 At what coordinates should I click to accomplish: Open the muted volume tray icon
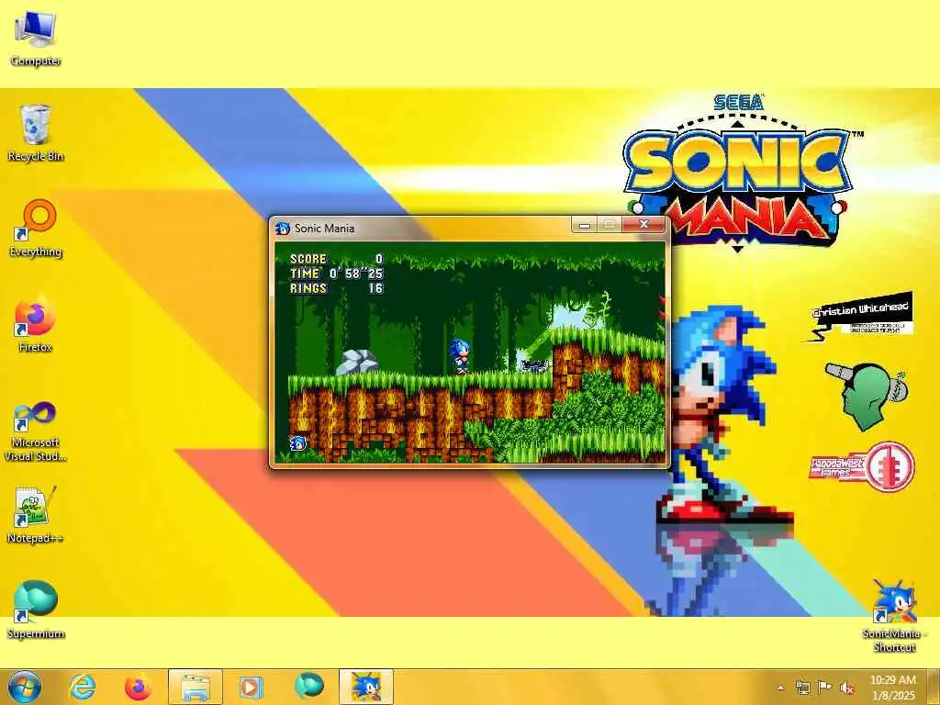click(847, 688)
